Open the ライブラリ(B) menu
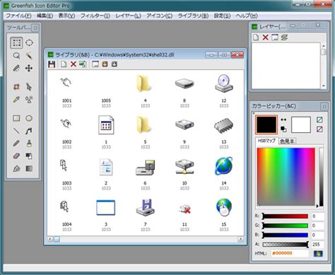 [193, 16]
